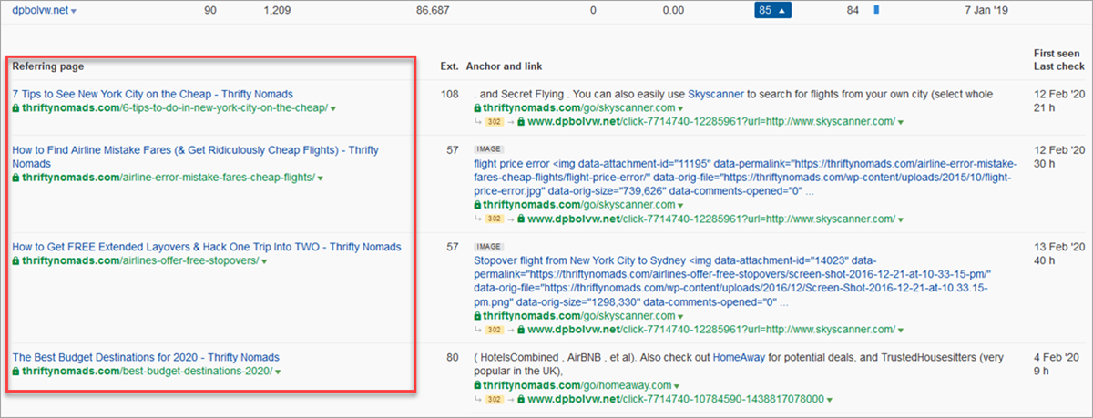Select the 80 external links value
The height and width of the screenshot is (418, 1093).
[452, 357]
